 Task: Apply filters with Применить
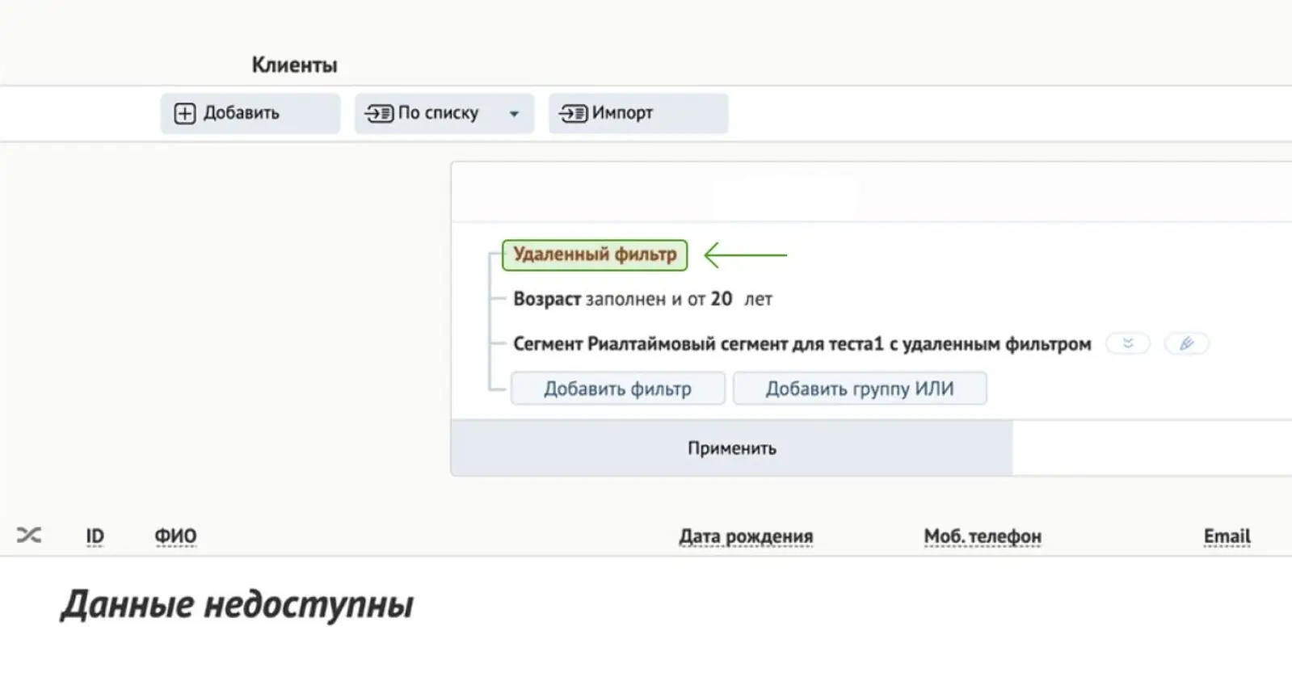[x=731, y=448]
